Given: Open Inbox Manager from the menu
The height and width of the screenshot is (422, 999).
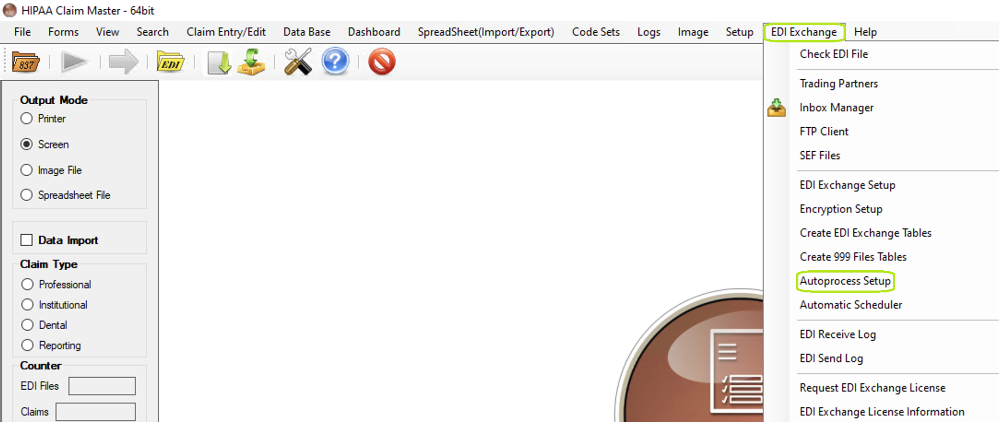Looking at the screenshot, I should (837, 107).
